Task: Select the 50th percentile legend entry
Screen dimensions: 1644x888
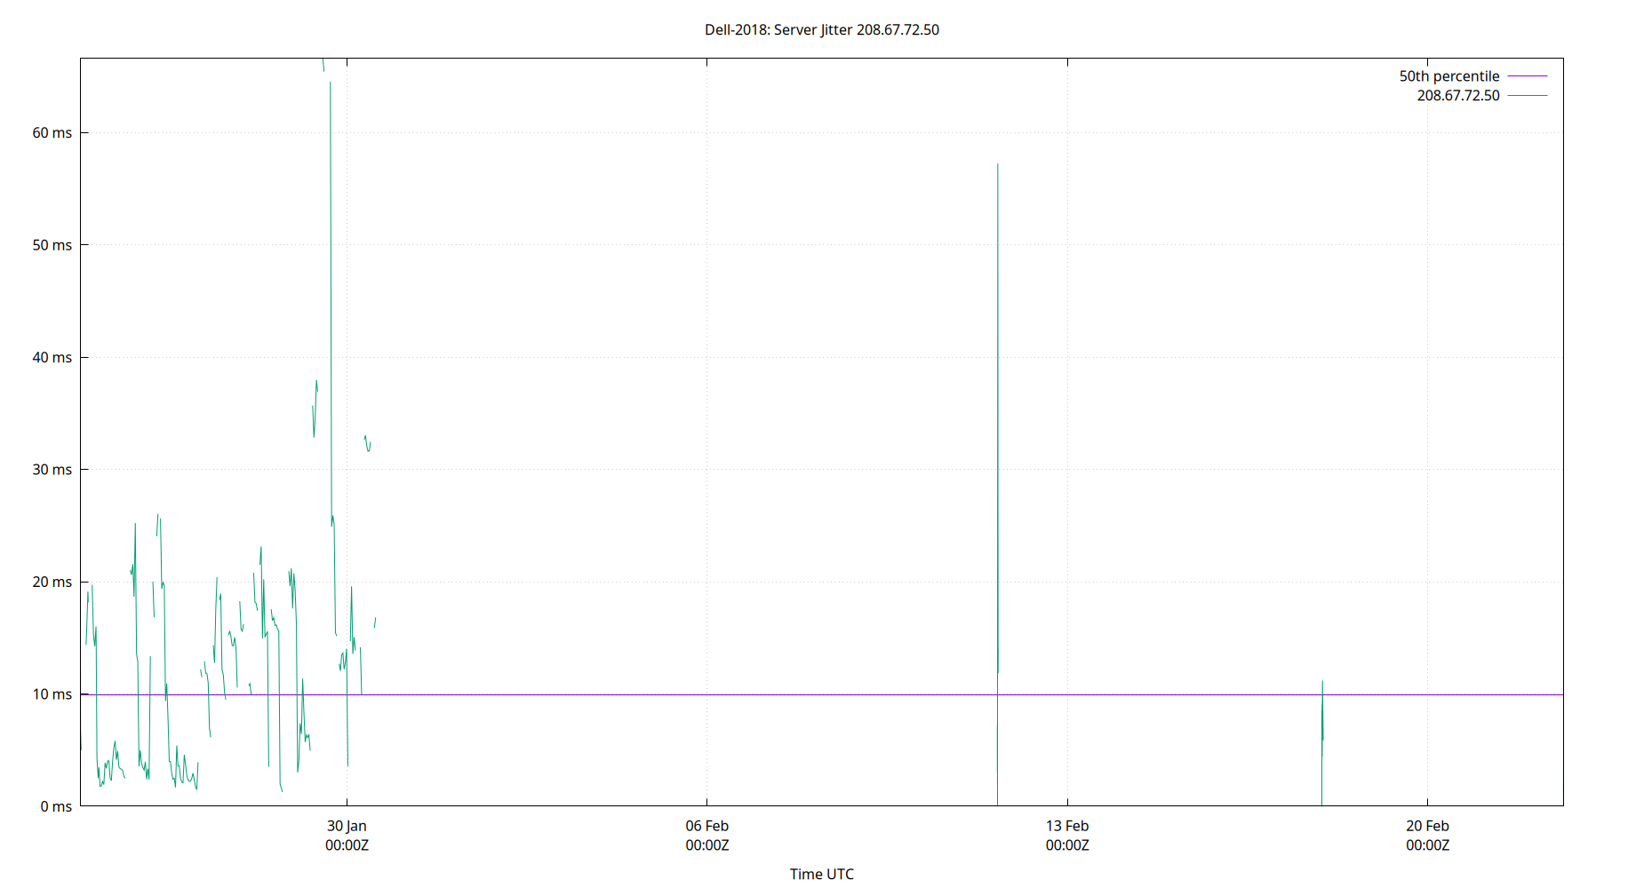Action: pos(1448,75)
